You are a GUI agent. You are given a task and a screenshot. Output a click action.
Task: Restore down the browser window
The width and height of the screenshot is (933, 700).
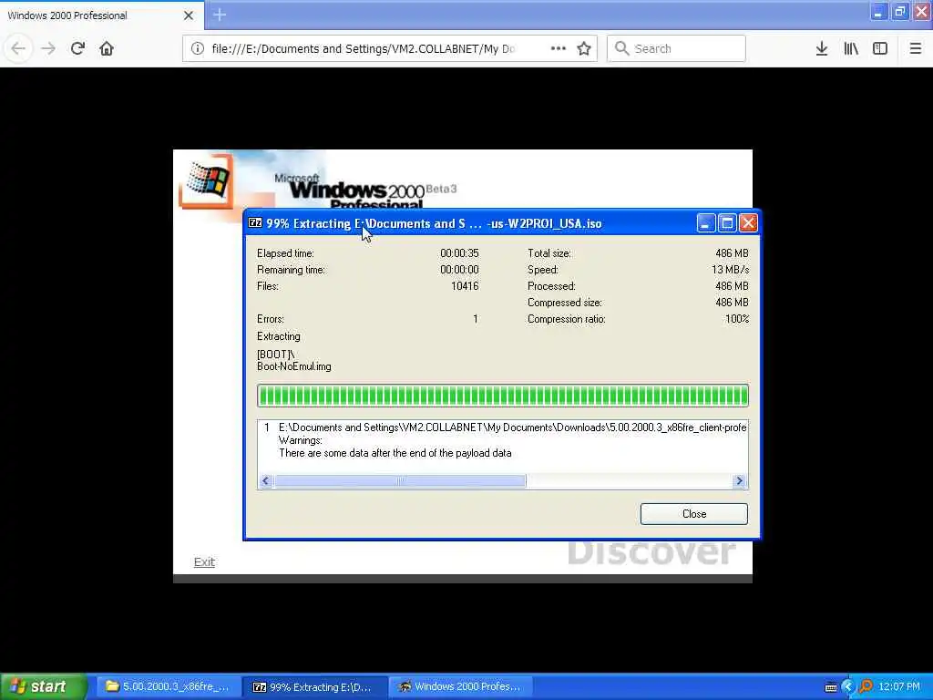pyautogui.click(x=899, y=12)
